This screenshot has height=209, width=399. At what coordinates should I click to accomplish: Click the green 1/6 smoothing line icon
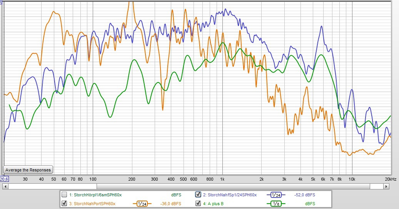coord(276,204)
